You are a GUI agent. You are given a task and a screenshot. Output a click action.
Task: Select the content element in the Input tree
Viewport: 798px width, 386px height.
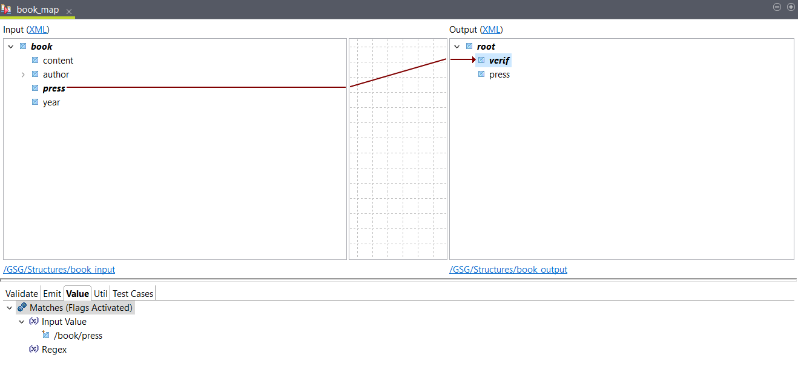click(x=58, y=60)
